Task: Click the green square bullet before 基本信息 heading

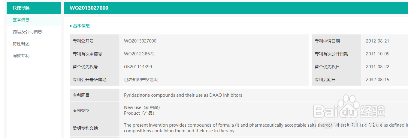Action: [x=71, y=26]
